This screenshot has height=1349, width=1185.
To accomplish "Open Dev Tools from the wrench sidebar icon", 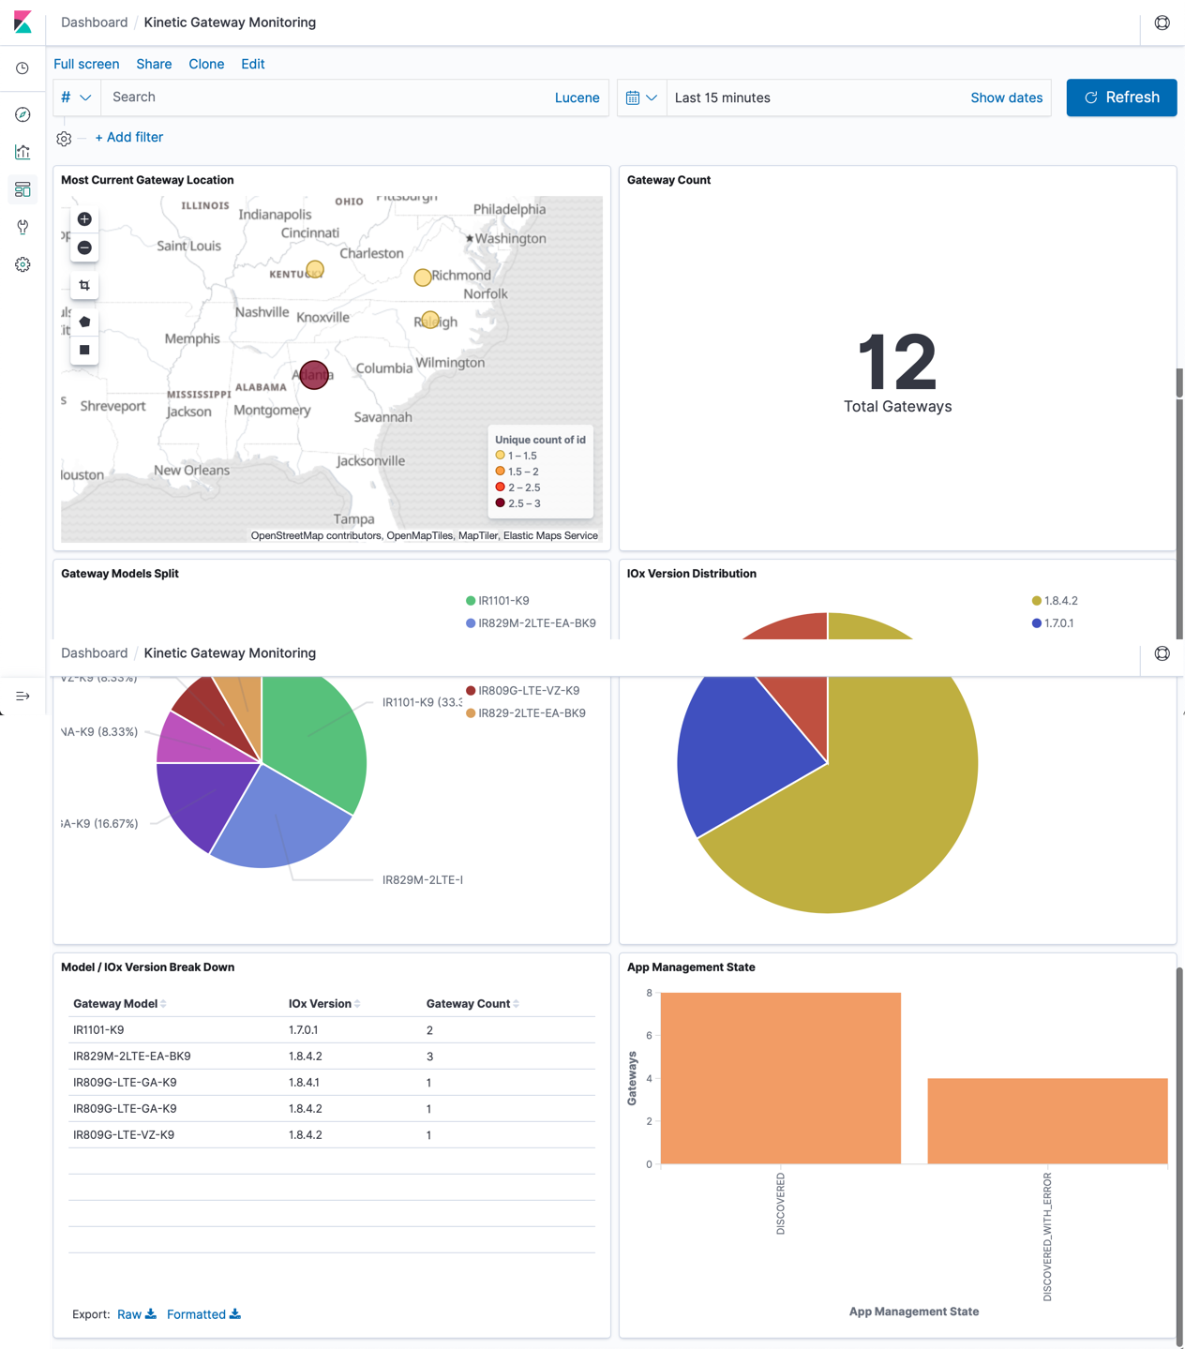I will pos(22,227).
